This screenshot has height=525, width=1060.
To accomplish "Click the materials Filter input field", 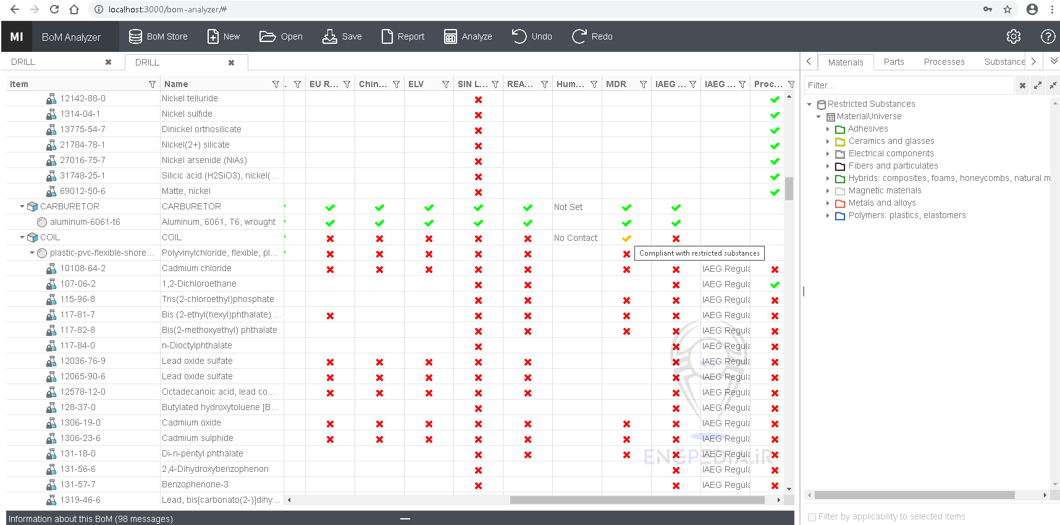I will pos(908,85).
